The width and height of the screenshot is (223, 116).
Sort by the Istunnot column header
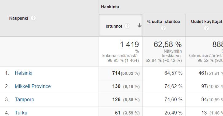tap(114, 26)
